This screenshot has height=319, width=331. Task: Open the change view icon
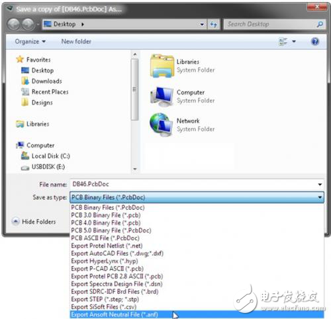[283, 42]
